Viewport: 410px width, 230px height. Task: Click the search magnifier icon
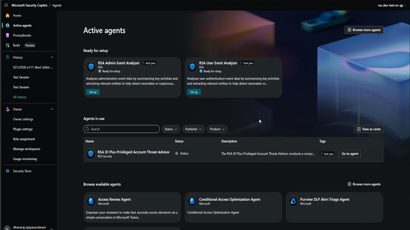[x=87, y=129]
